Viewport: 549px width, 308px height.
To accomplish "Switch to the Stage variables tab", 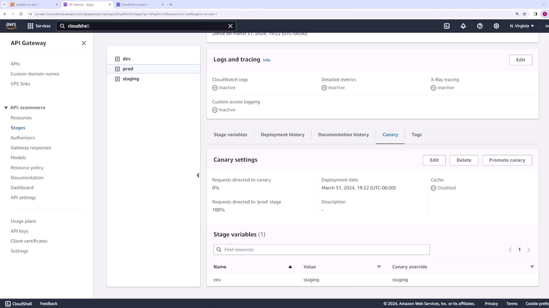I will pyautogui.click(x=230, y=135).
